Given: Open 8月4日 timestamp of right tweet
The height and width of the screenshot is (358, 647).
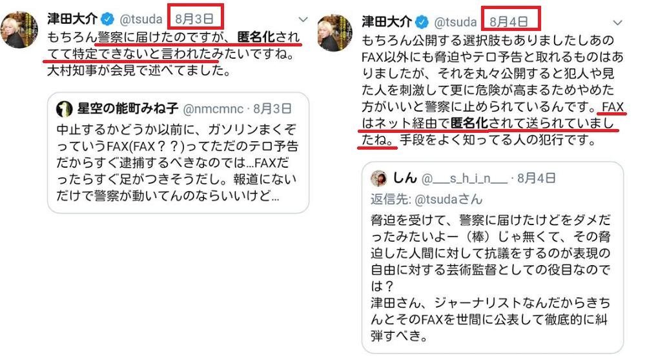Looking at the screenshot, I should point(509,21).
